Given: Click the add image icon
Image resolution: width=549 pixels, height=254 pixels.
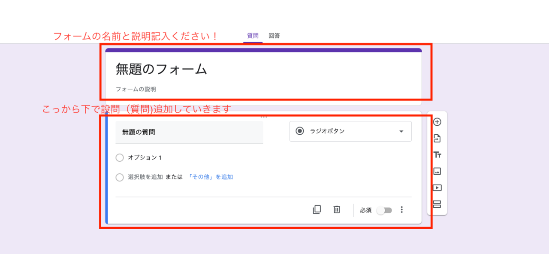Looking at the screenshot, I should click(x=437, y=171).
